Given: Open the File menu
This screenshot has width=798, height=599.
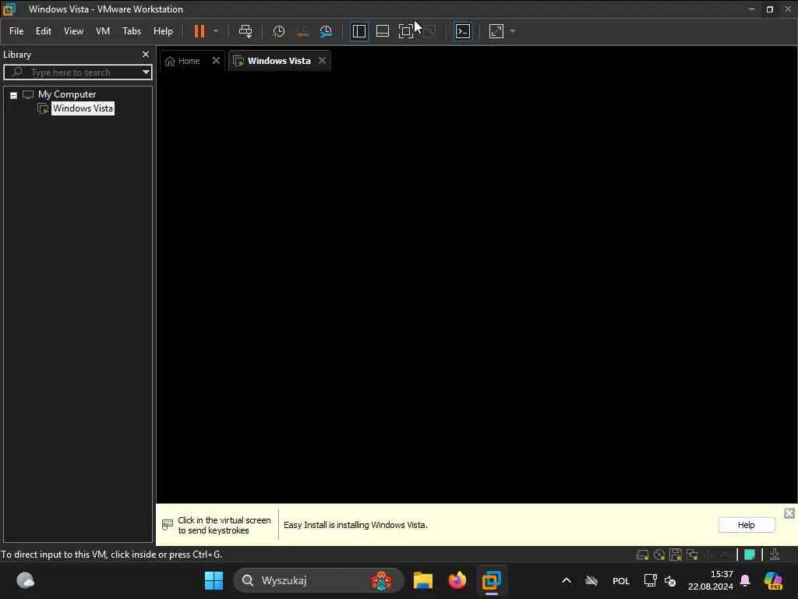Looking at the screenshot, I should click(x=16, y=31).
